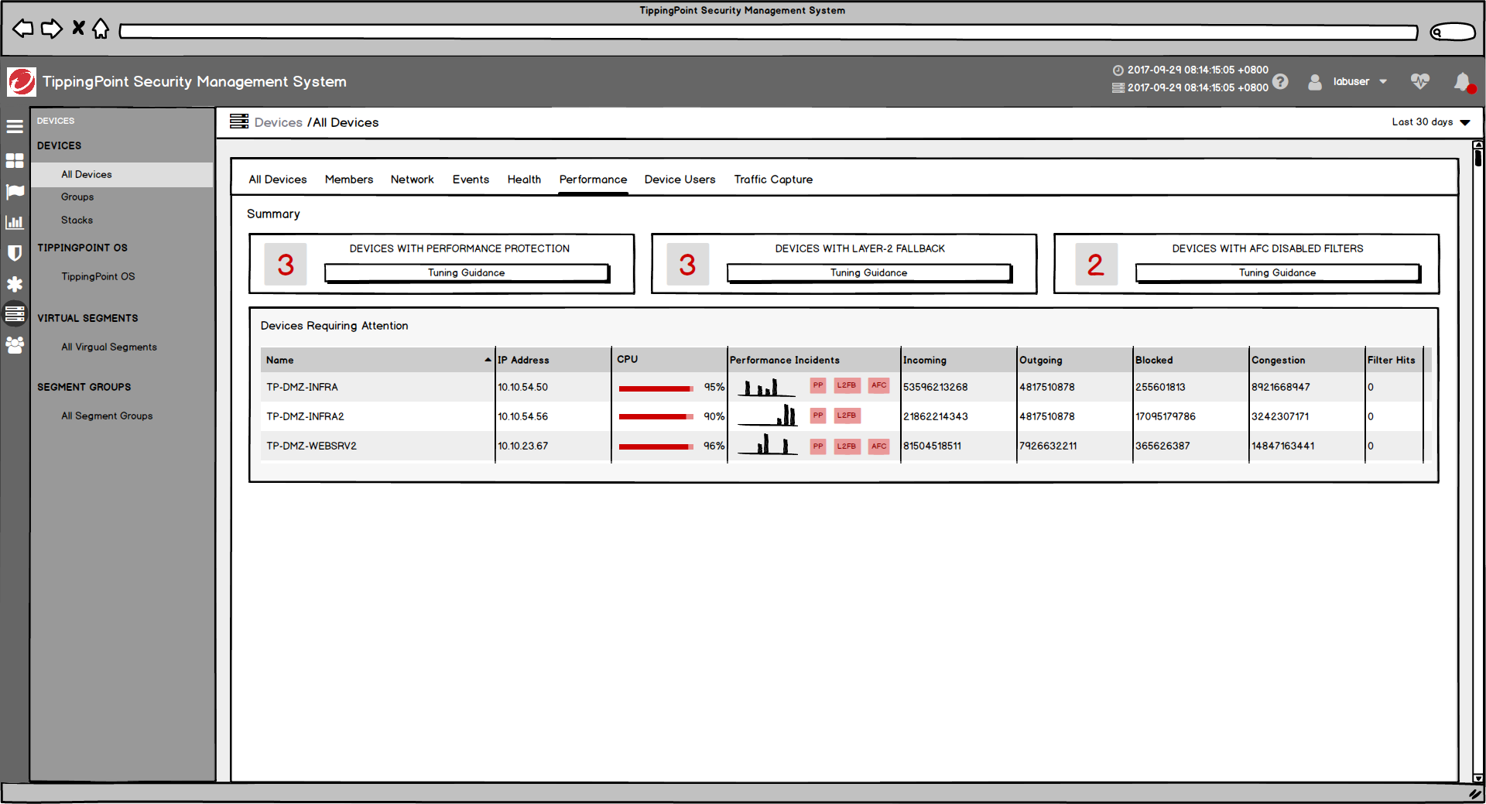Click the browser search box
The width and height of the screenshot is (1486, 804).
pyautogui.click(x=1453, y=32)
